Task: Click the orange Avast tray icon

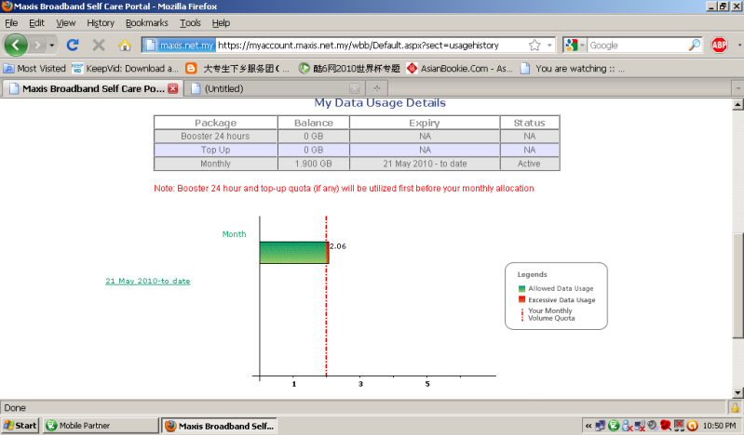Action: [x=692, y=426]
